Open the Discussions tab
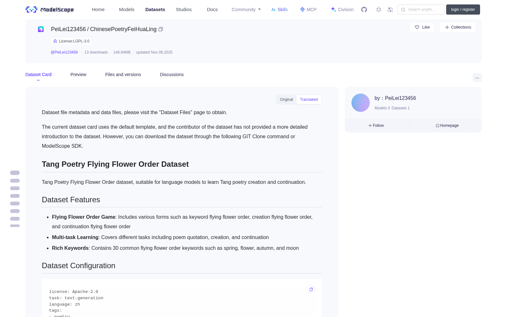This screenshot has width=507, height=317. pos(172,74)
